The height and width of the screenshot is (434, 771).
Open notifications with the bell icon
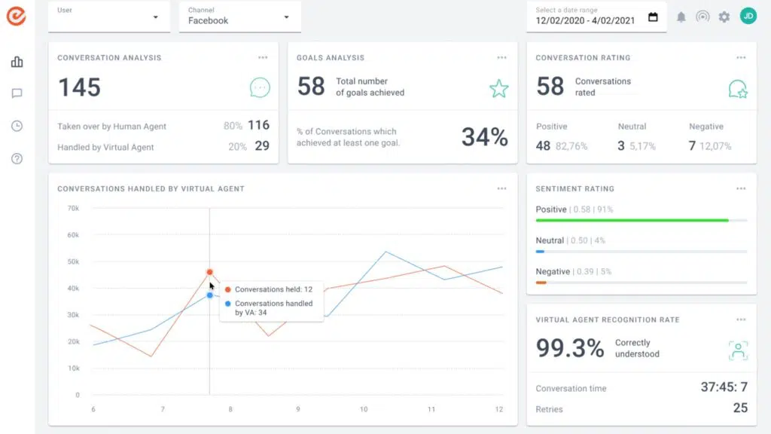tap(681, 16)
